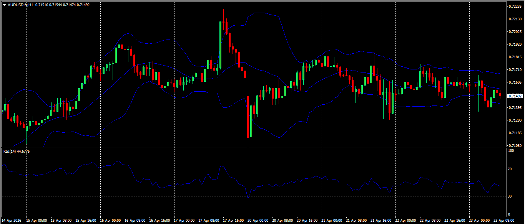Click the RSI(14) indicator label

click(x=8, y=151)
